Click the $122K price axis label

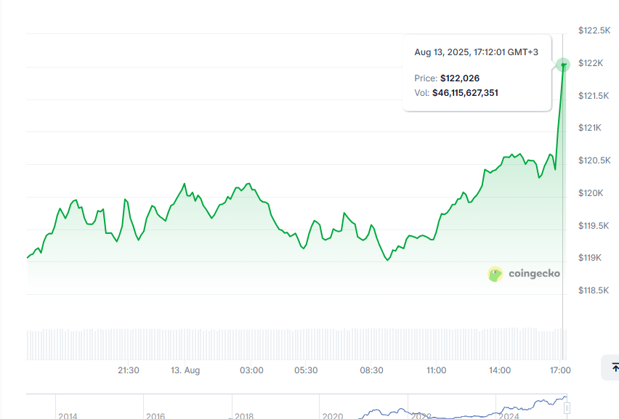pyautogui.click(x=591, y=63)
